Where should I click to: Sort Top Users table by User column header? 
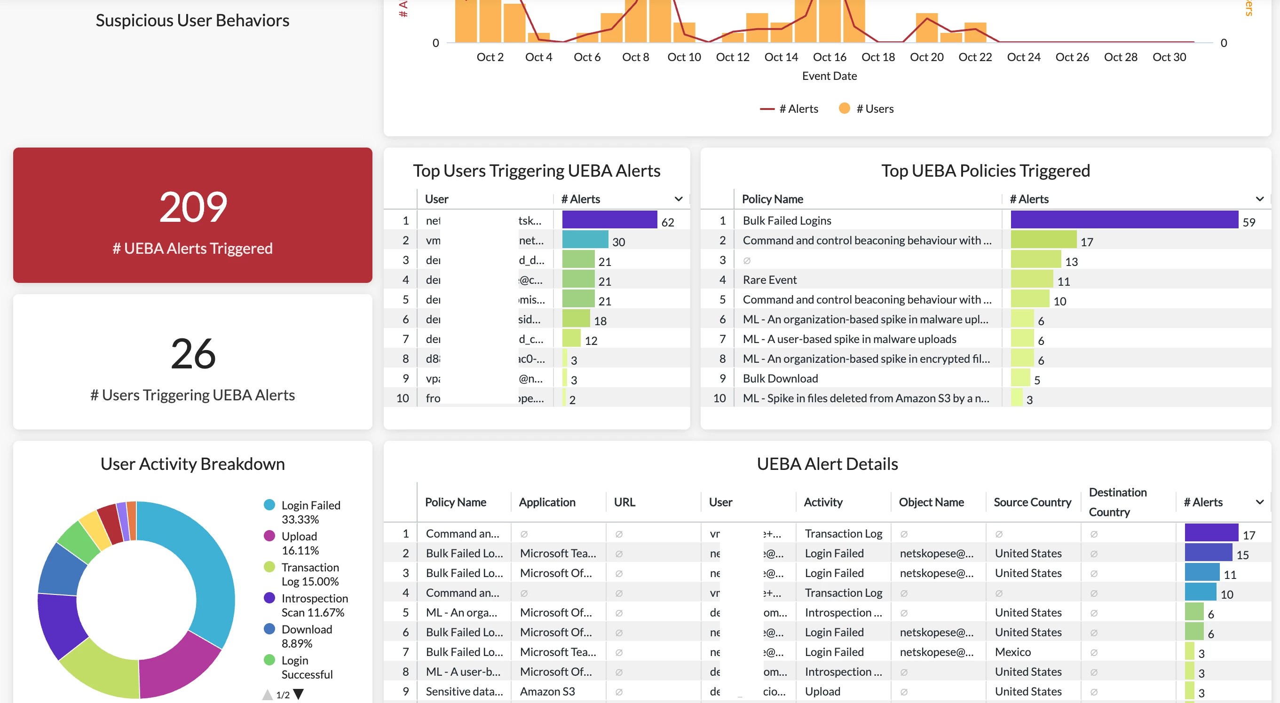437,199
